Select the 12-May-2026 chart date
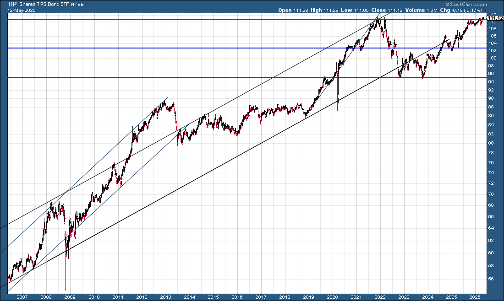This screenshot has width=504, height=301. pos(22,10)
